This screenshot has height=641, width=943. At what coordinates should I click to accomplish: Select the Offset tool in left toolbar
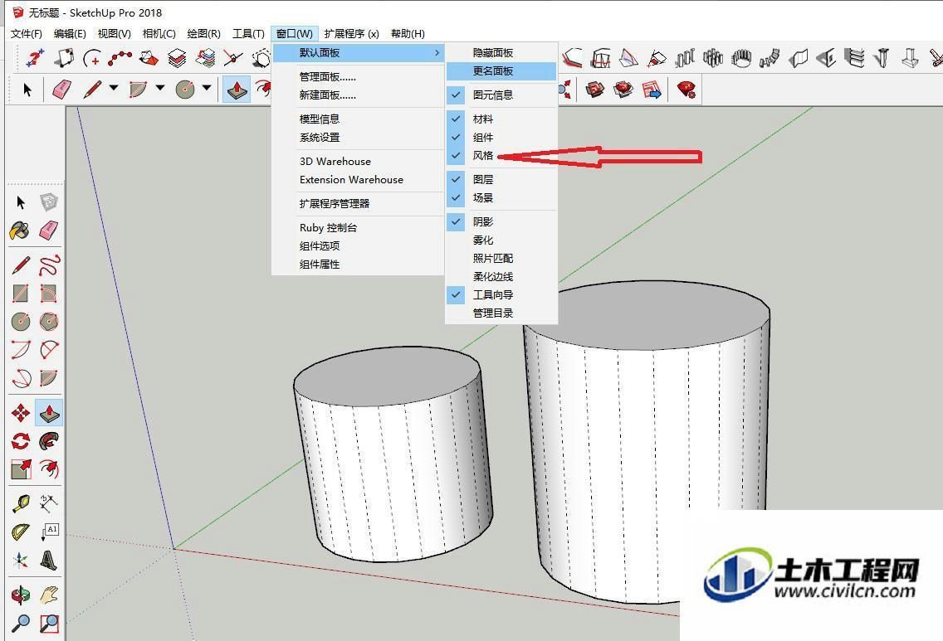(49, 469)
